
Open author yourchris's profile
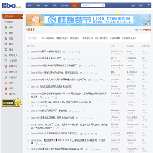pyautogui.click(x=114, y=149)
